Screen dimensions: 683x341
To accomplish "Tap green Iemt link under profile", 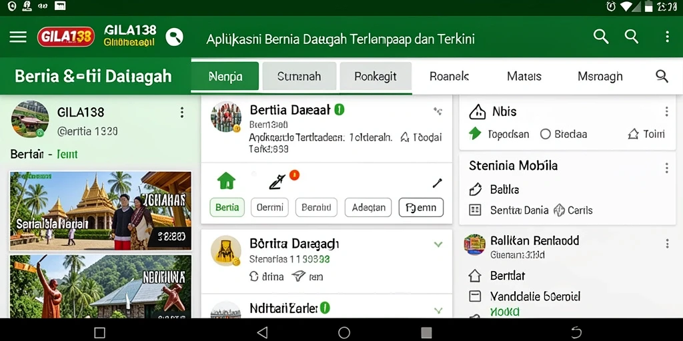I will [x=67, y=155].
